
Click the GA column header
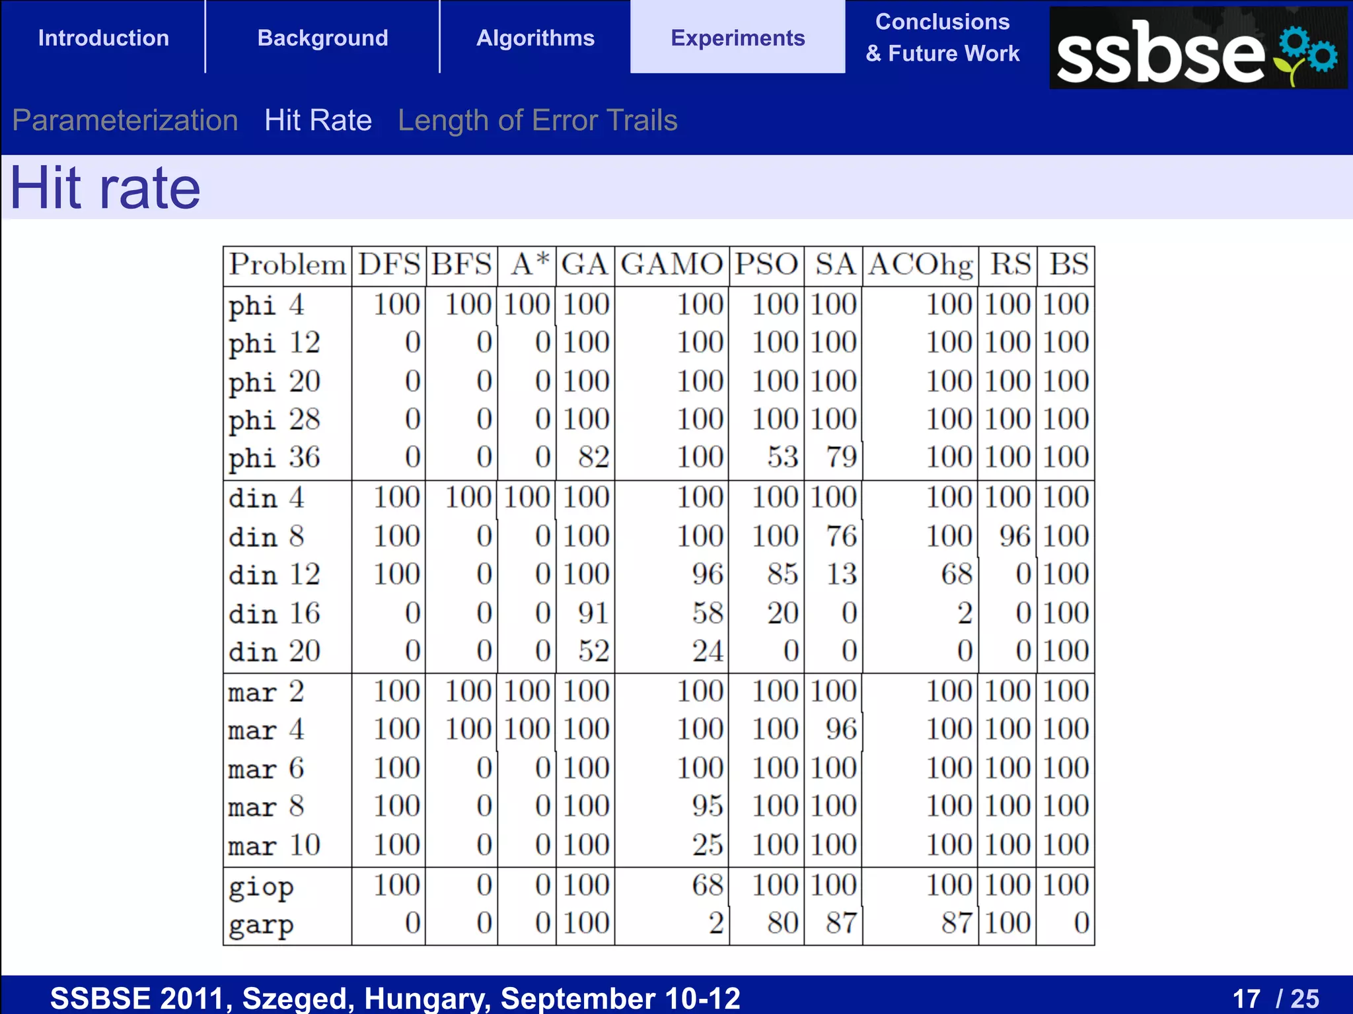(585, 265)
